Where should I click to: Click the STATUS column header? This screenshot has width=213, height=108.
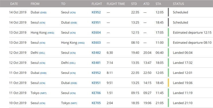click(x=178, y=4)
